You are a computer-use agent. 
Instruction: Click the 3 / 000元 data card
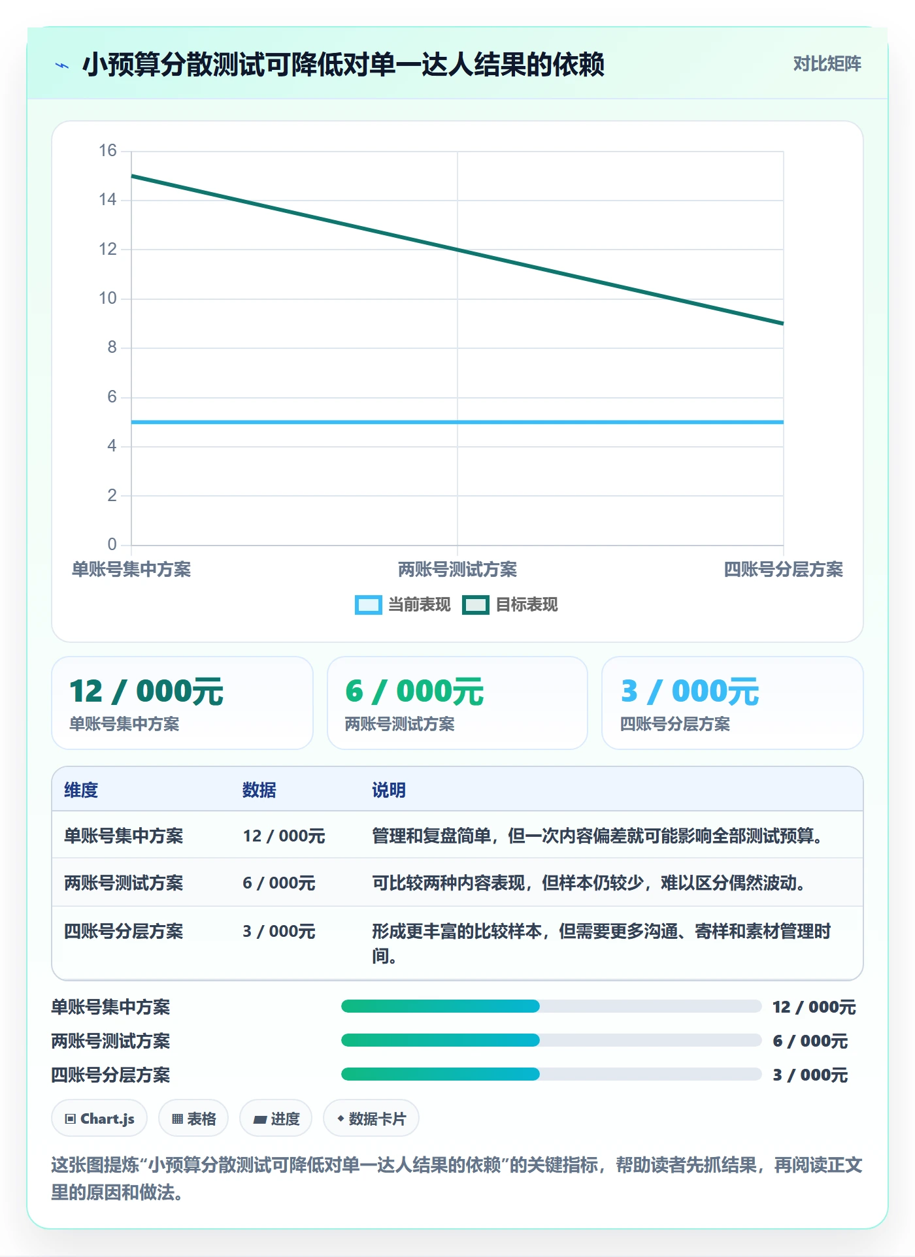point(733,703)
